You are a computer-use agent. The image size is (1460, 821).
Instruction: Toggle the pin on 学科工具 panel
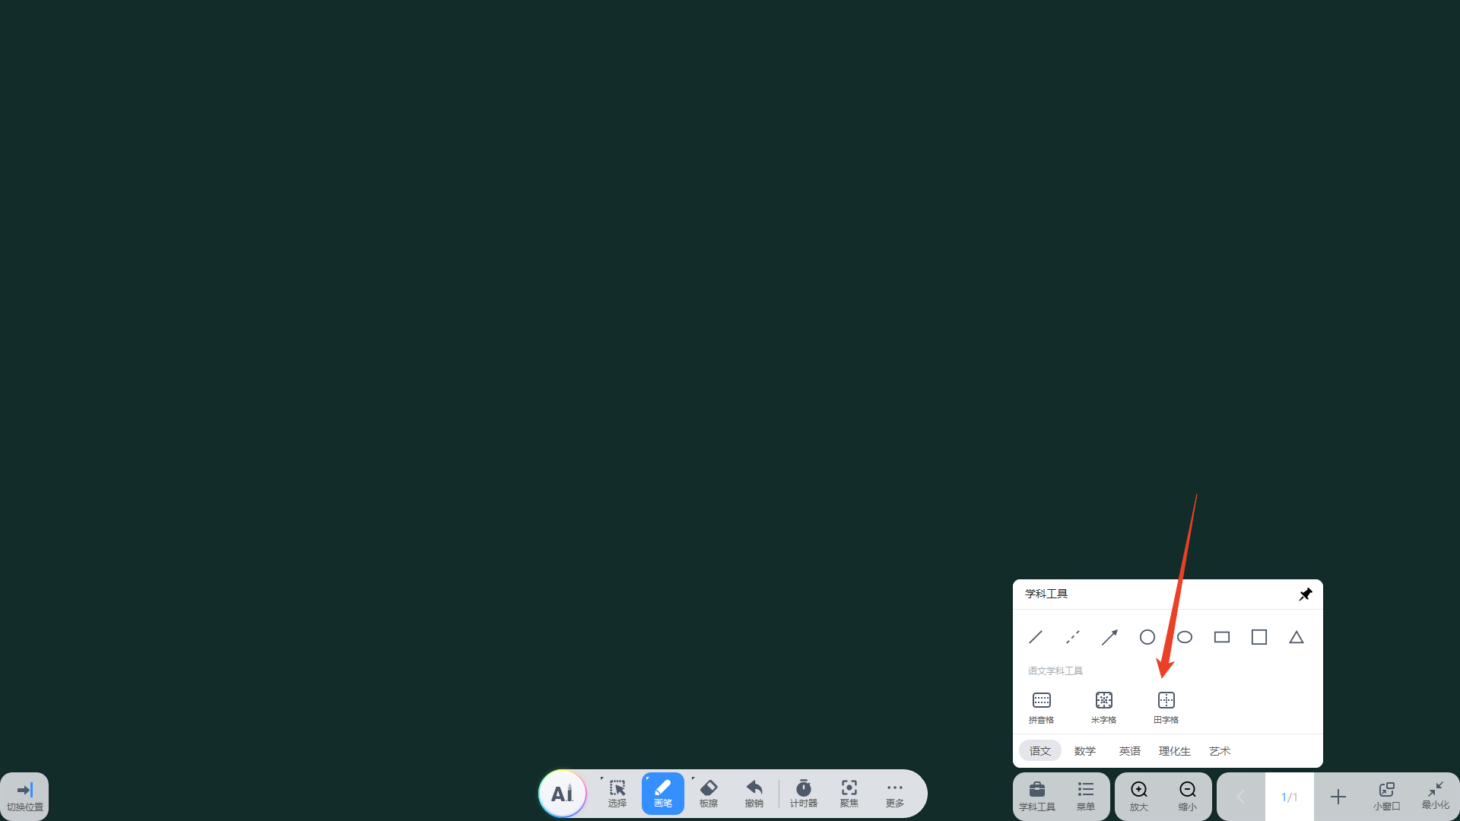click(1305, 594)
